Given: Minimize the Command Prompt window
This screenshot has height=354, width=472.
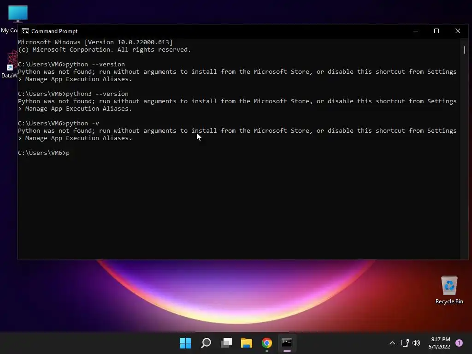Looking at the screenshot, I should coord(416,31).
